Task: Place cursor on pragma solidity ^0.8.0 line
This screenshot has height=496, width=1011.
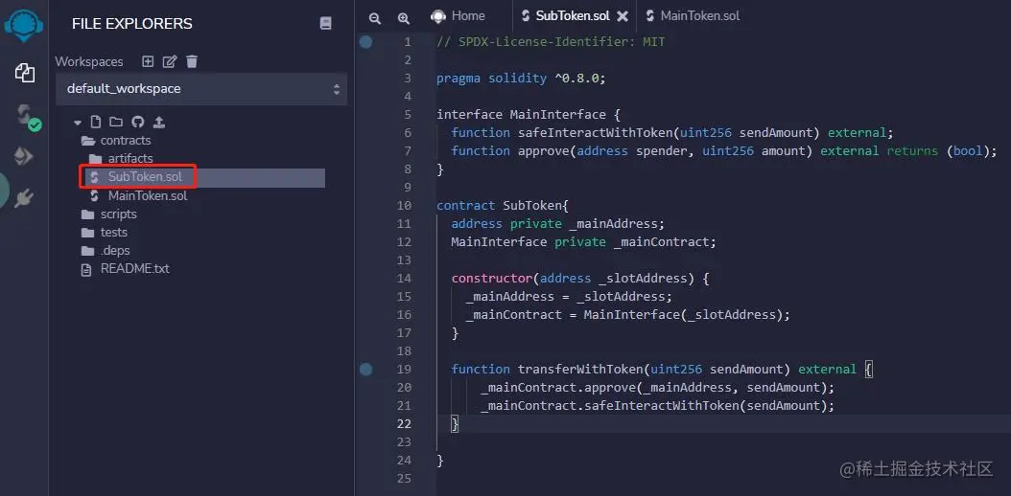Action: pyautogui.click(x=521, y=79)
